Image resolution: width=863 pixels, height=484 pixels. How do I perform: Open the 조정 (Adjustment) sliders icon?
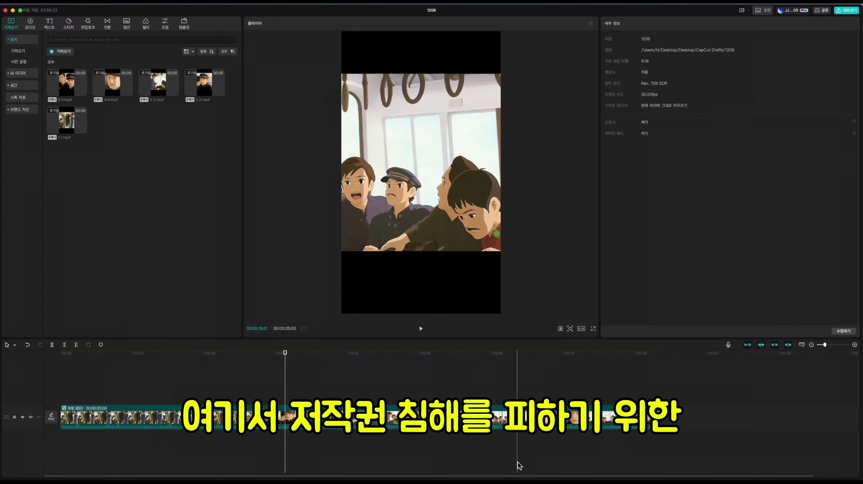click(165, 24)
